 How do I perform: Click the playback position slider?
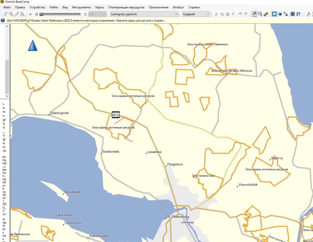[x=60, y=14]
